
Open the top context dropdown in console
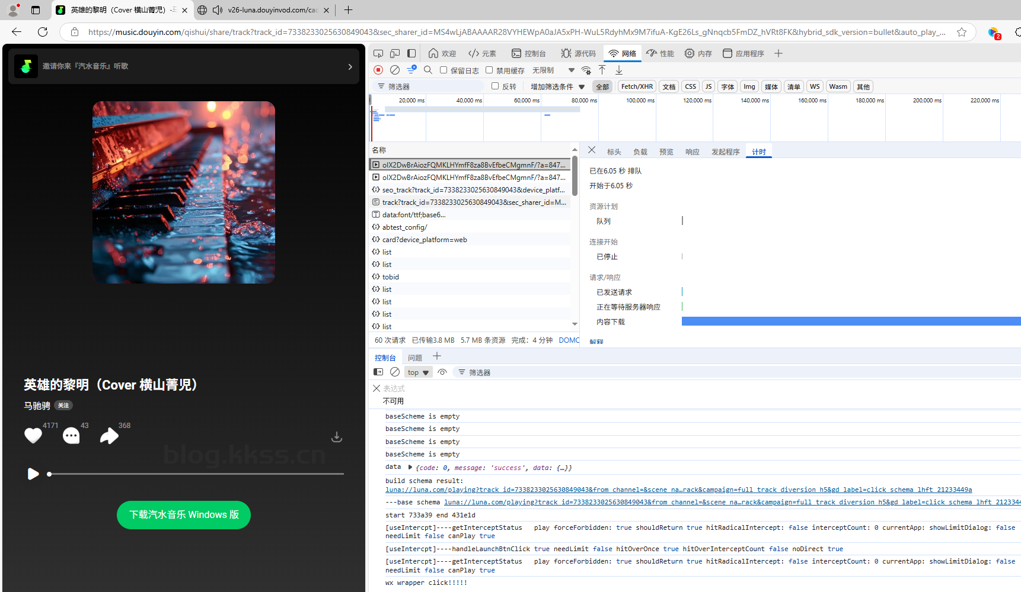coord(418,372)
